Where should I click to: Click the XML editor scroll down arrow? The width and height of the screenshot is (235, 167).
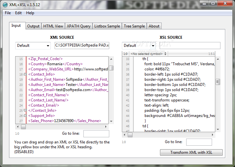(x=111, y=121)
